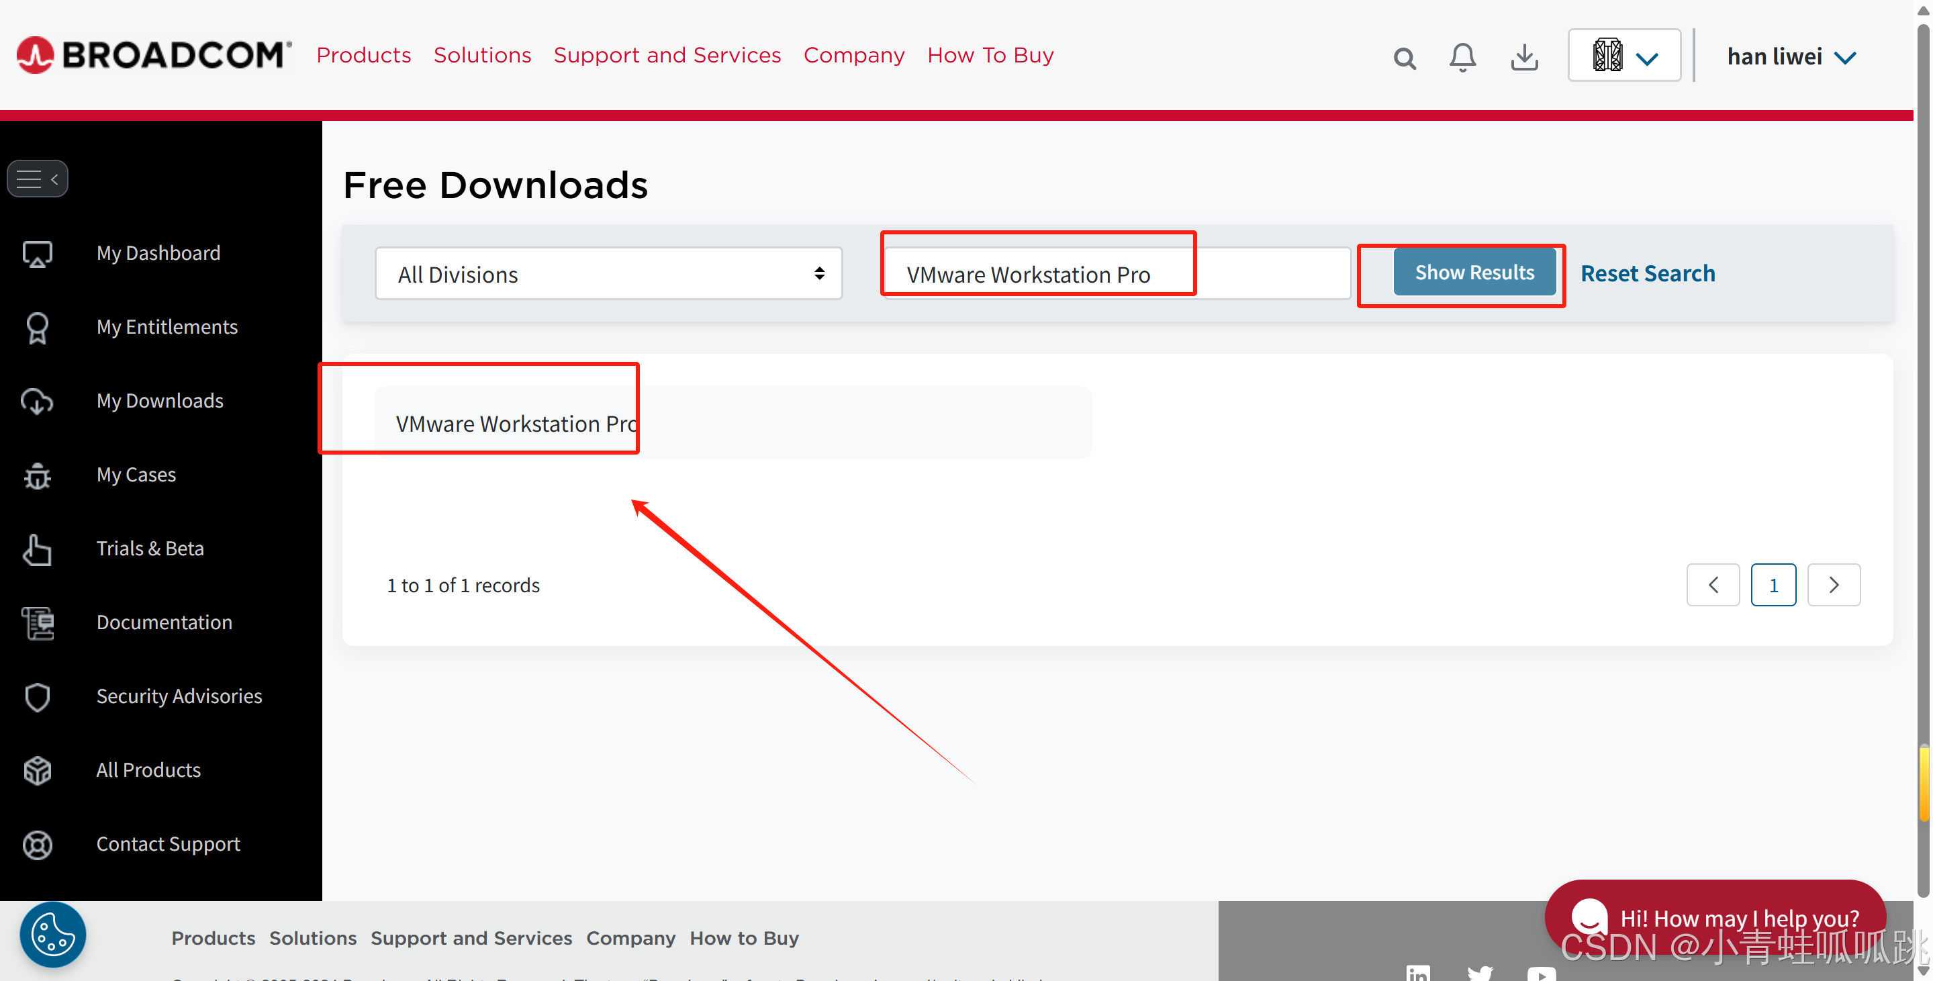Click the My Dashboard sidebar icon
This screenshot has width=1933, height=981.
37,254
